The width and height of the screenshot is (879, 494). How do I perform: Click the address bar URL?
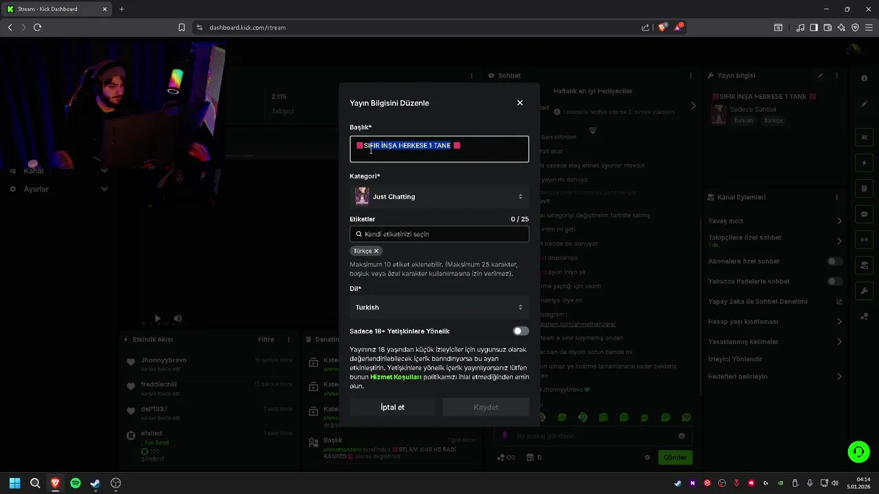[x=247, y=27]
